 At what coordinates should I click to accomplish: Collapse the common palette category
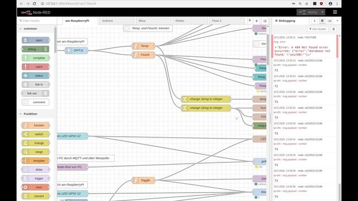21,28
